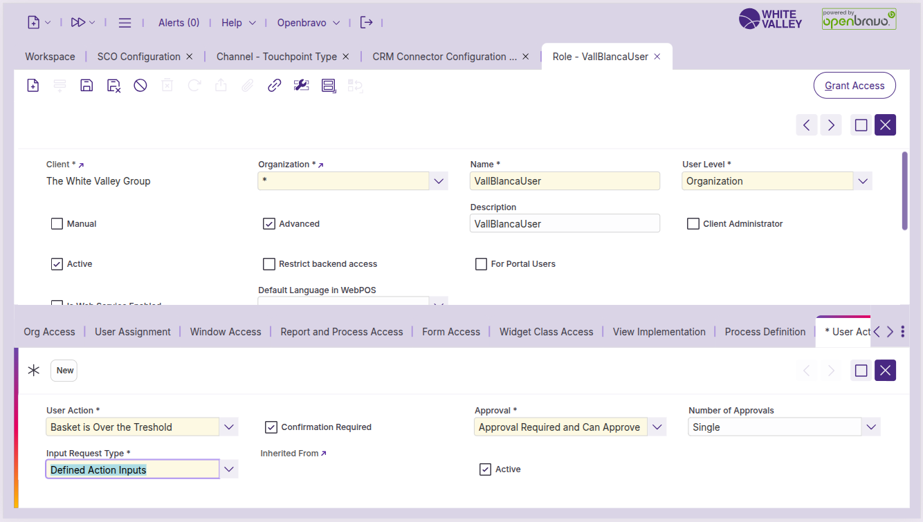Expand the Number of Approvals dropdown
Image resolution: width=923 pixels, height=522 pixels.
tap(870, 427)
